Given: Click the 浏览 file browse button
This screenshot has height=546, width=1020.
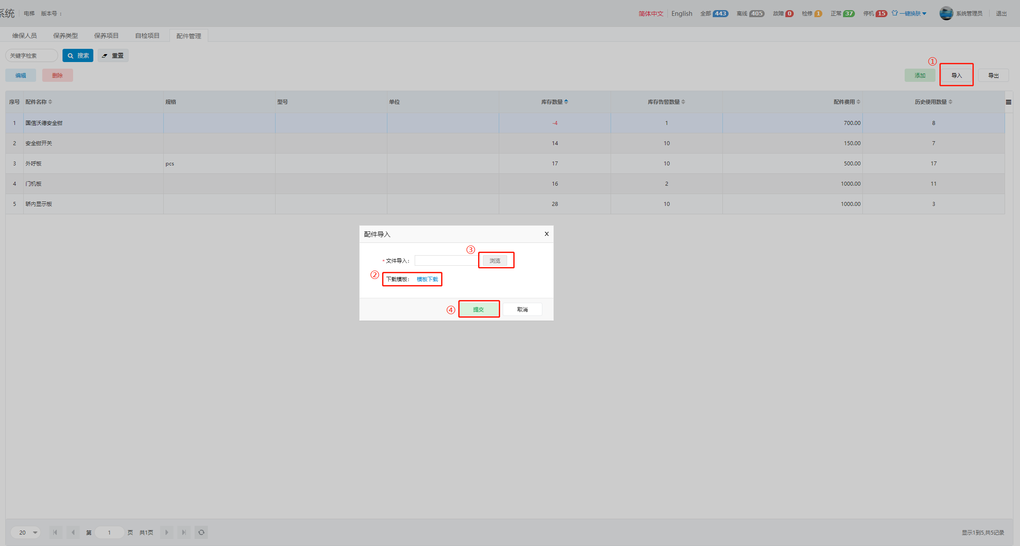Looking at the screenshot, I should [495, 260].
